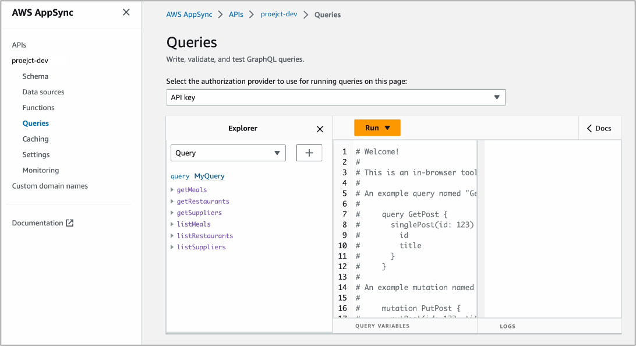
Task: Expand the getMeals query field
Action: pyautogui.click(x=172, y=190)
